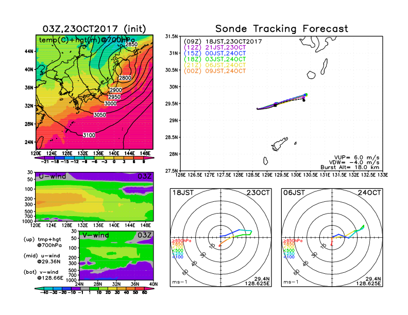
Task: Click '29.4N 128.625E' in 18JST hodograph
Action: click(x=258, y=281)
